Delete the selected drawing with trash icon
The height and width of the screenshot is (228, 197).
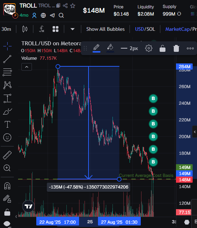176,48
